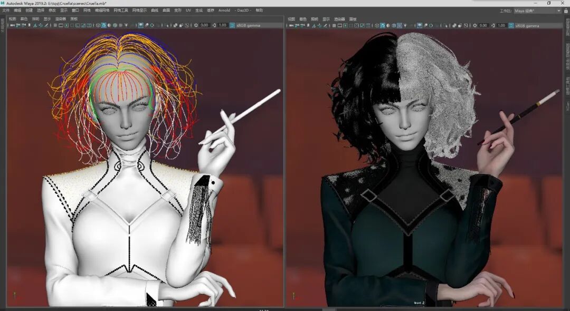Toggle the grid display in left viewport
The width and height of the screenshot is (570, 311).
(x=55, y=25)
